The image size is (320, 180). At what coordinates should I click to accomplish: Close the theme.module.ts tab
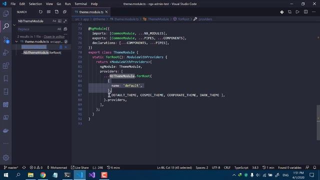click(106, 12)
